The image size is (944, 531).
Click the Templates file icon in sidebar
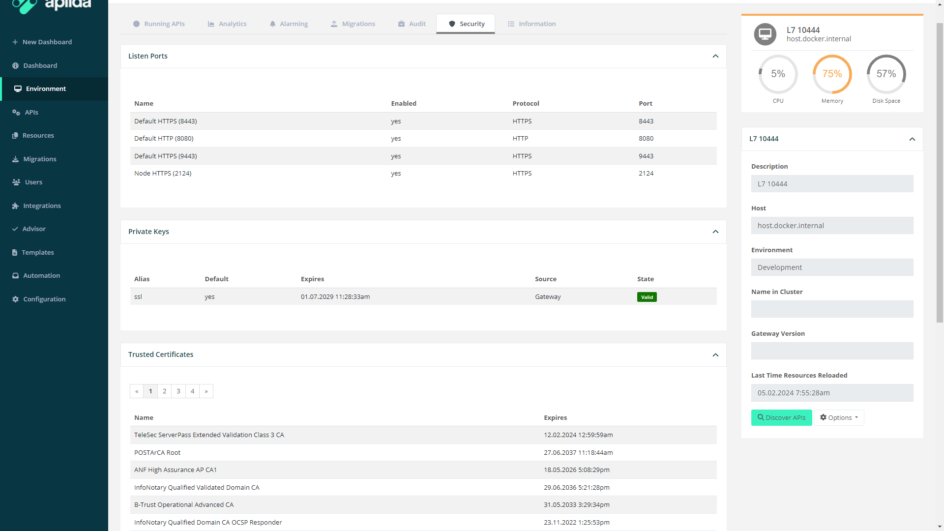pyautogui.click(x=15, y=252)
